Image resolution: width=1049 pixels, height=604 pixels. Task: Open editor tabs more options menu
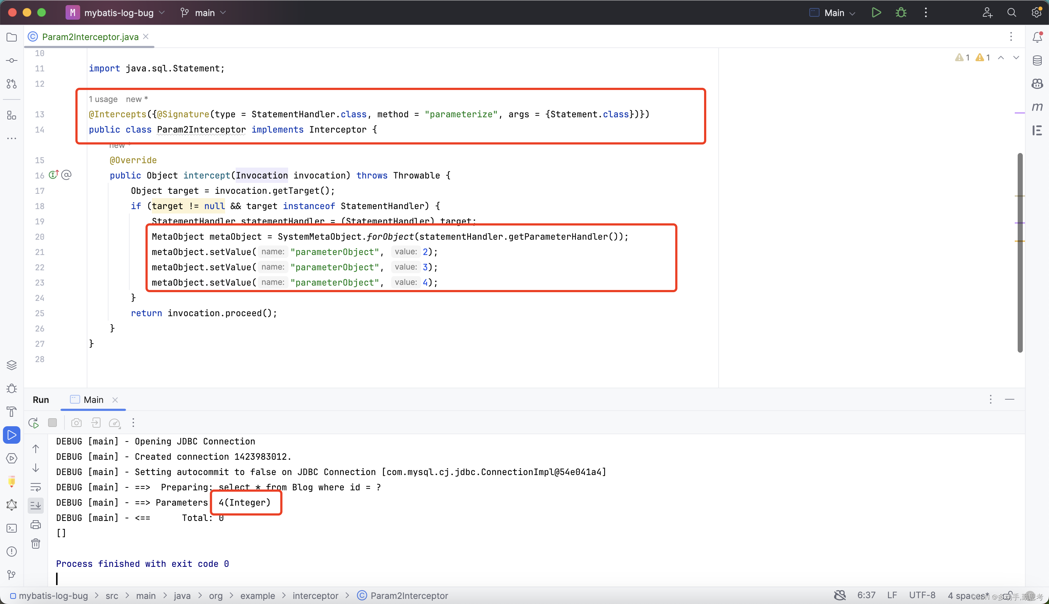1011,36
